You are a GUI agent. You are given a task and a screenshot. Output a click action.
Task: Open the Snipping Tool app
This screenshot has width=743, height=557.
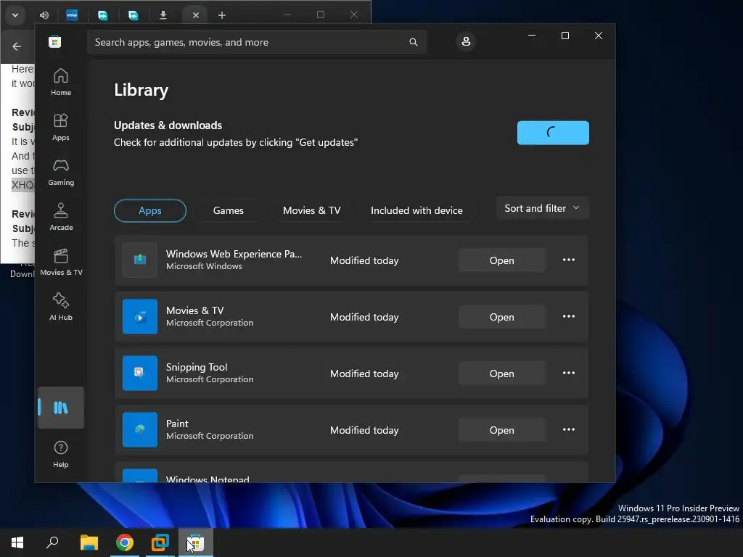pos(502,374)
